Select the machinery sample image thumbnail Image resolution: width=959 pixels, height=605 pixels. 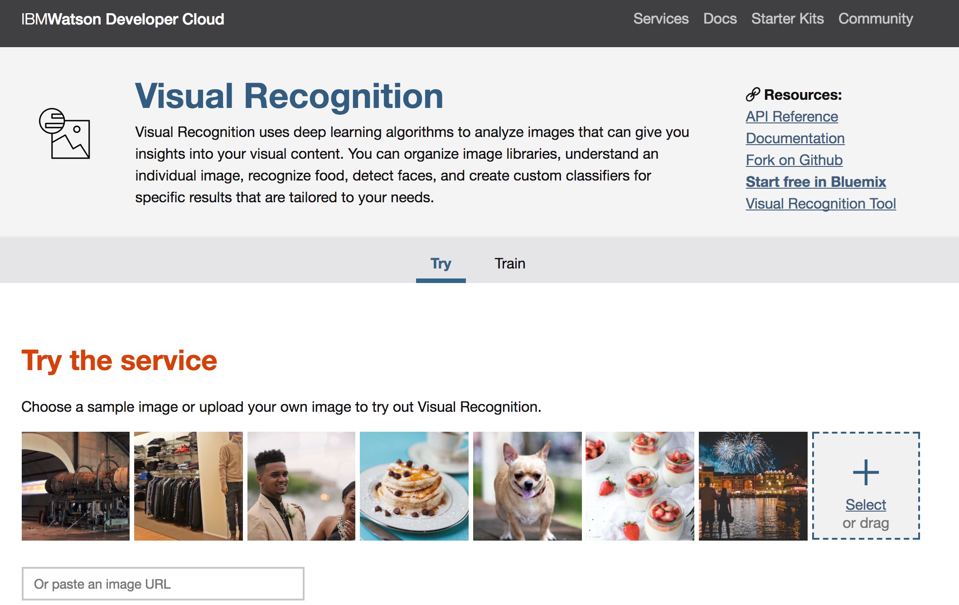75,486
